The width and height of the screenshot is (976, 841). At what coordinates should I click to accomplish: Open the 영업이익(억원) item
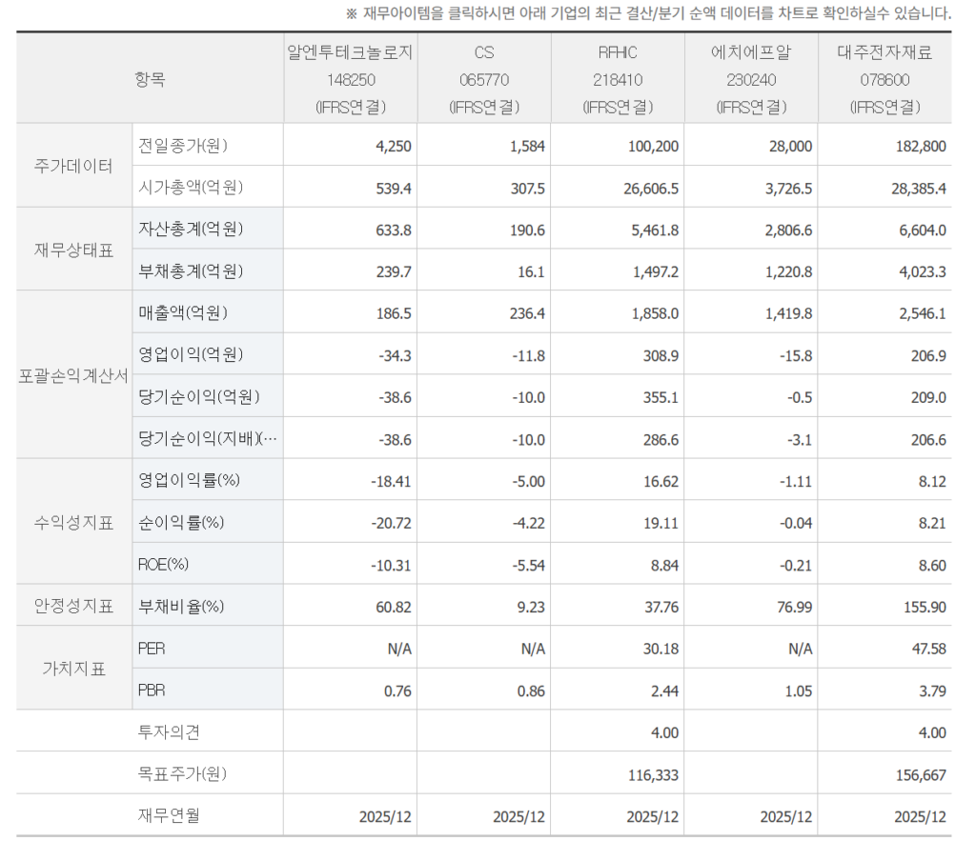click(x=191, y=354)
